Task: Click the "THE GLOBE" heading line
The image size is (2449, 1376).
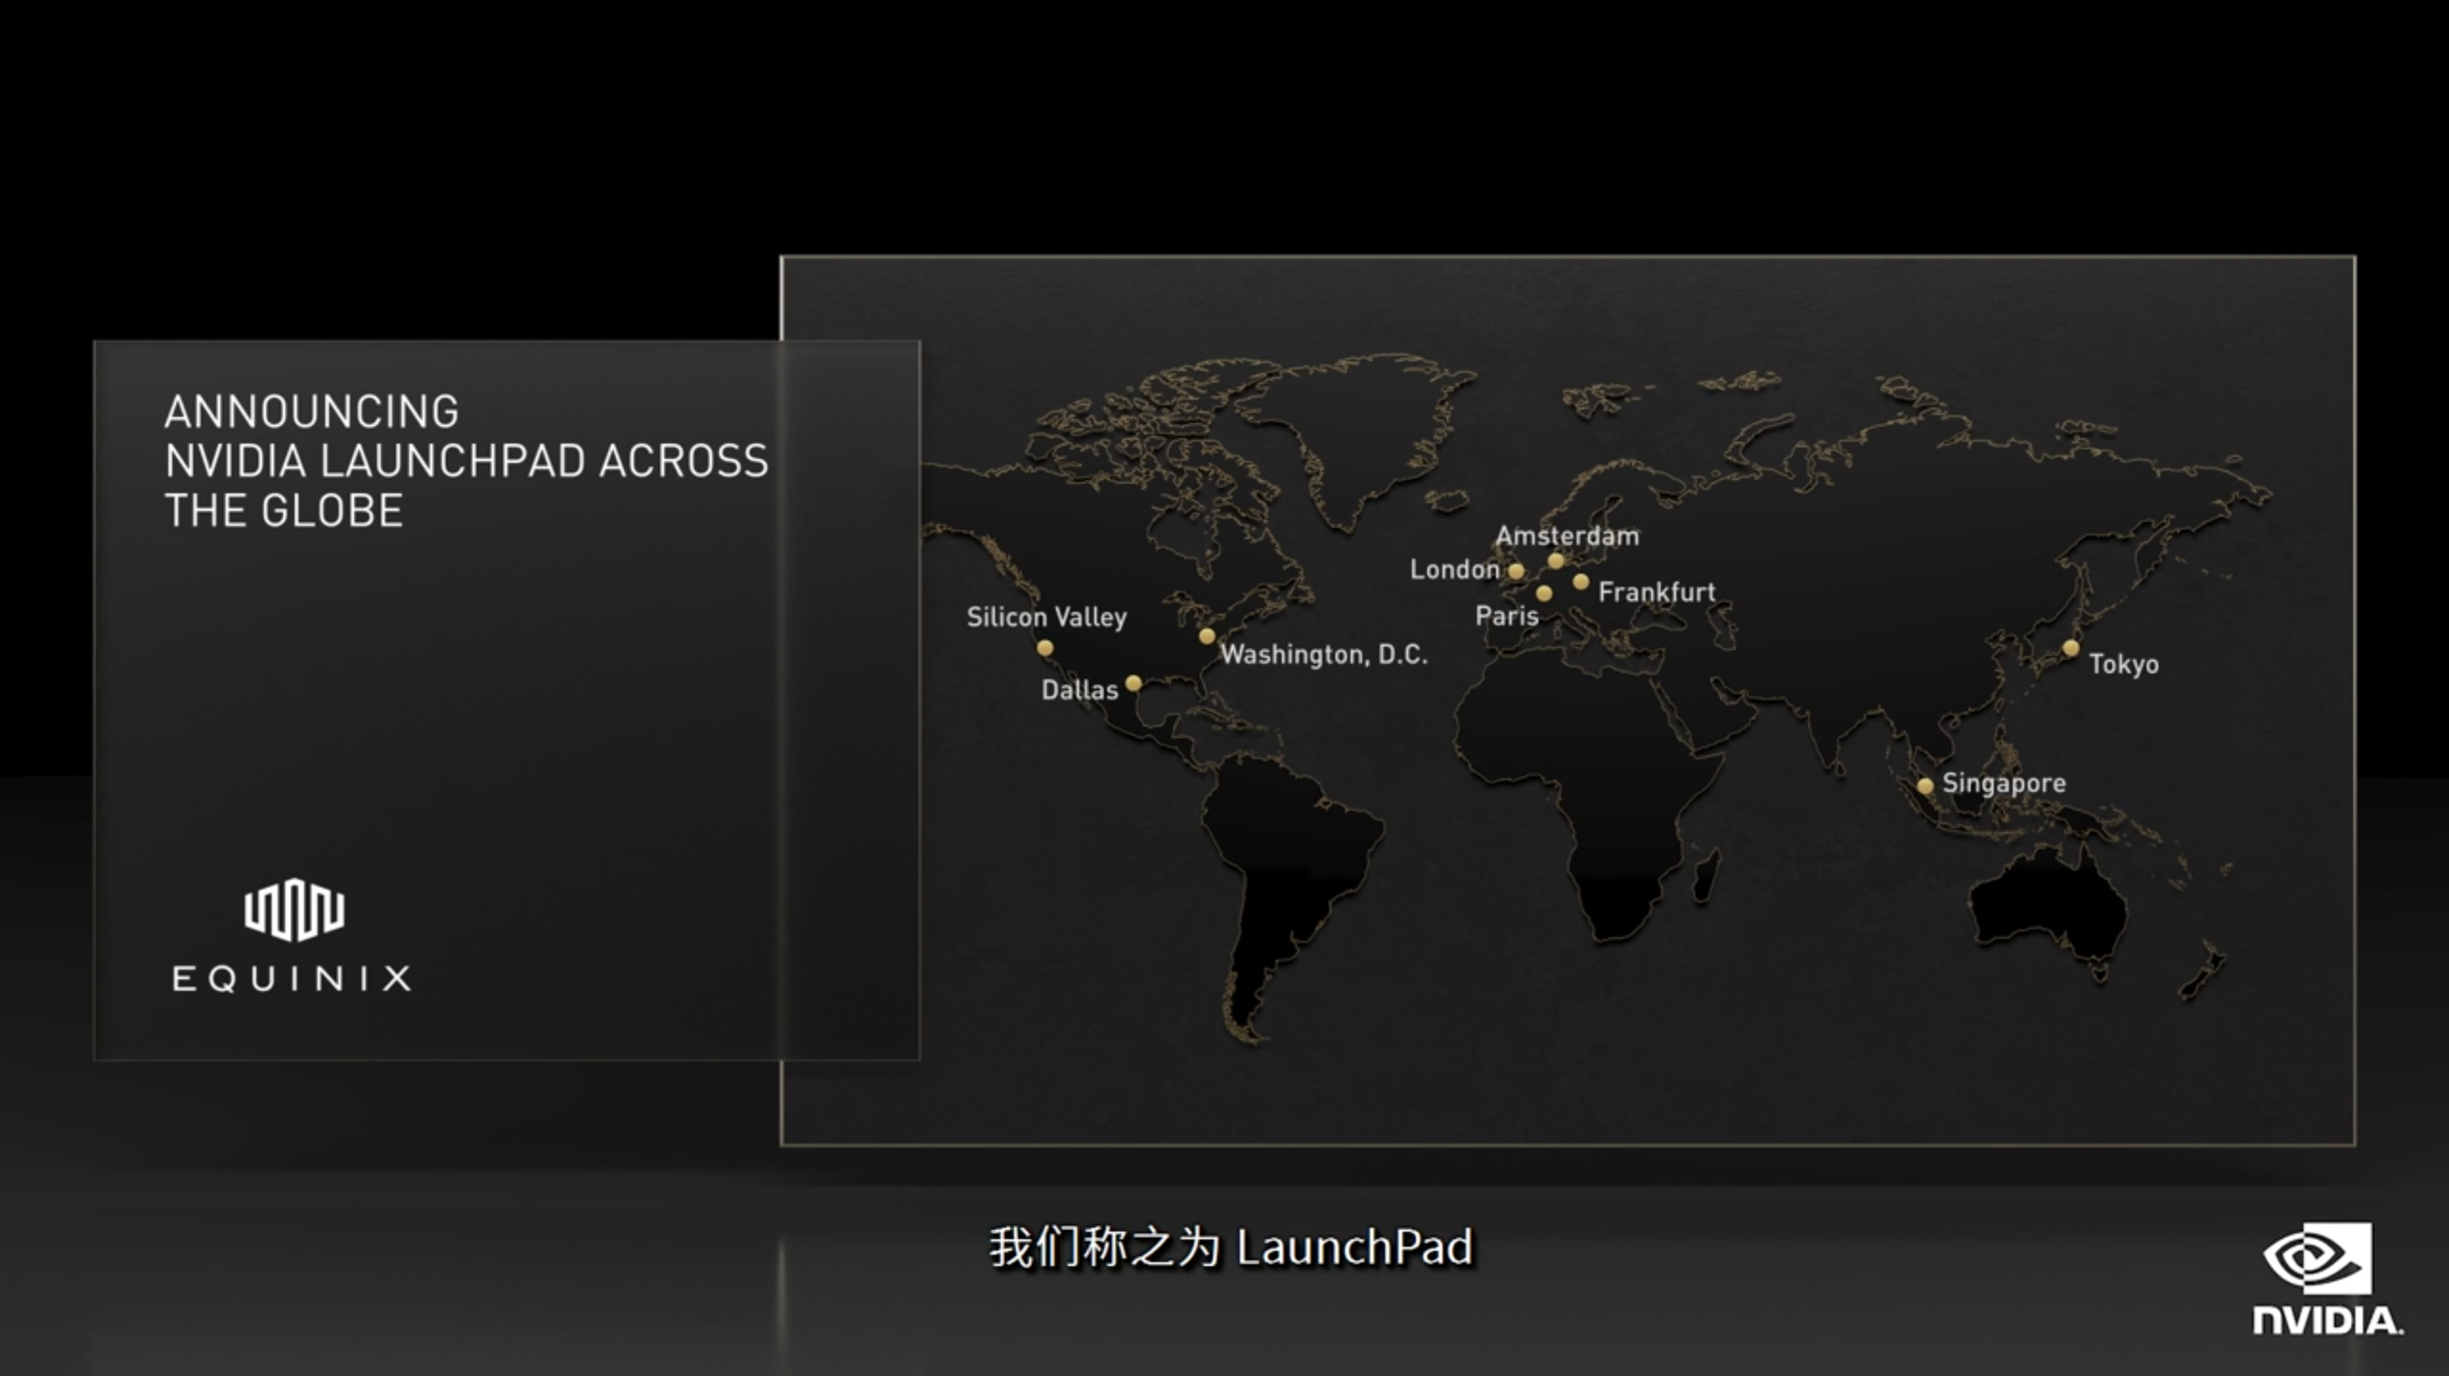Action: pos(284,511)
